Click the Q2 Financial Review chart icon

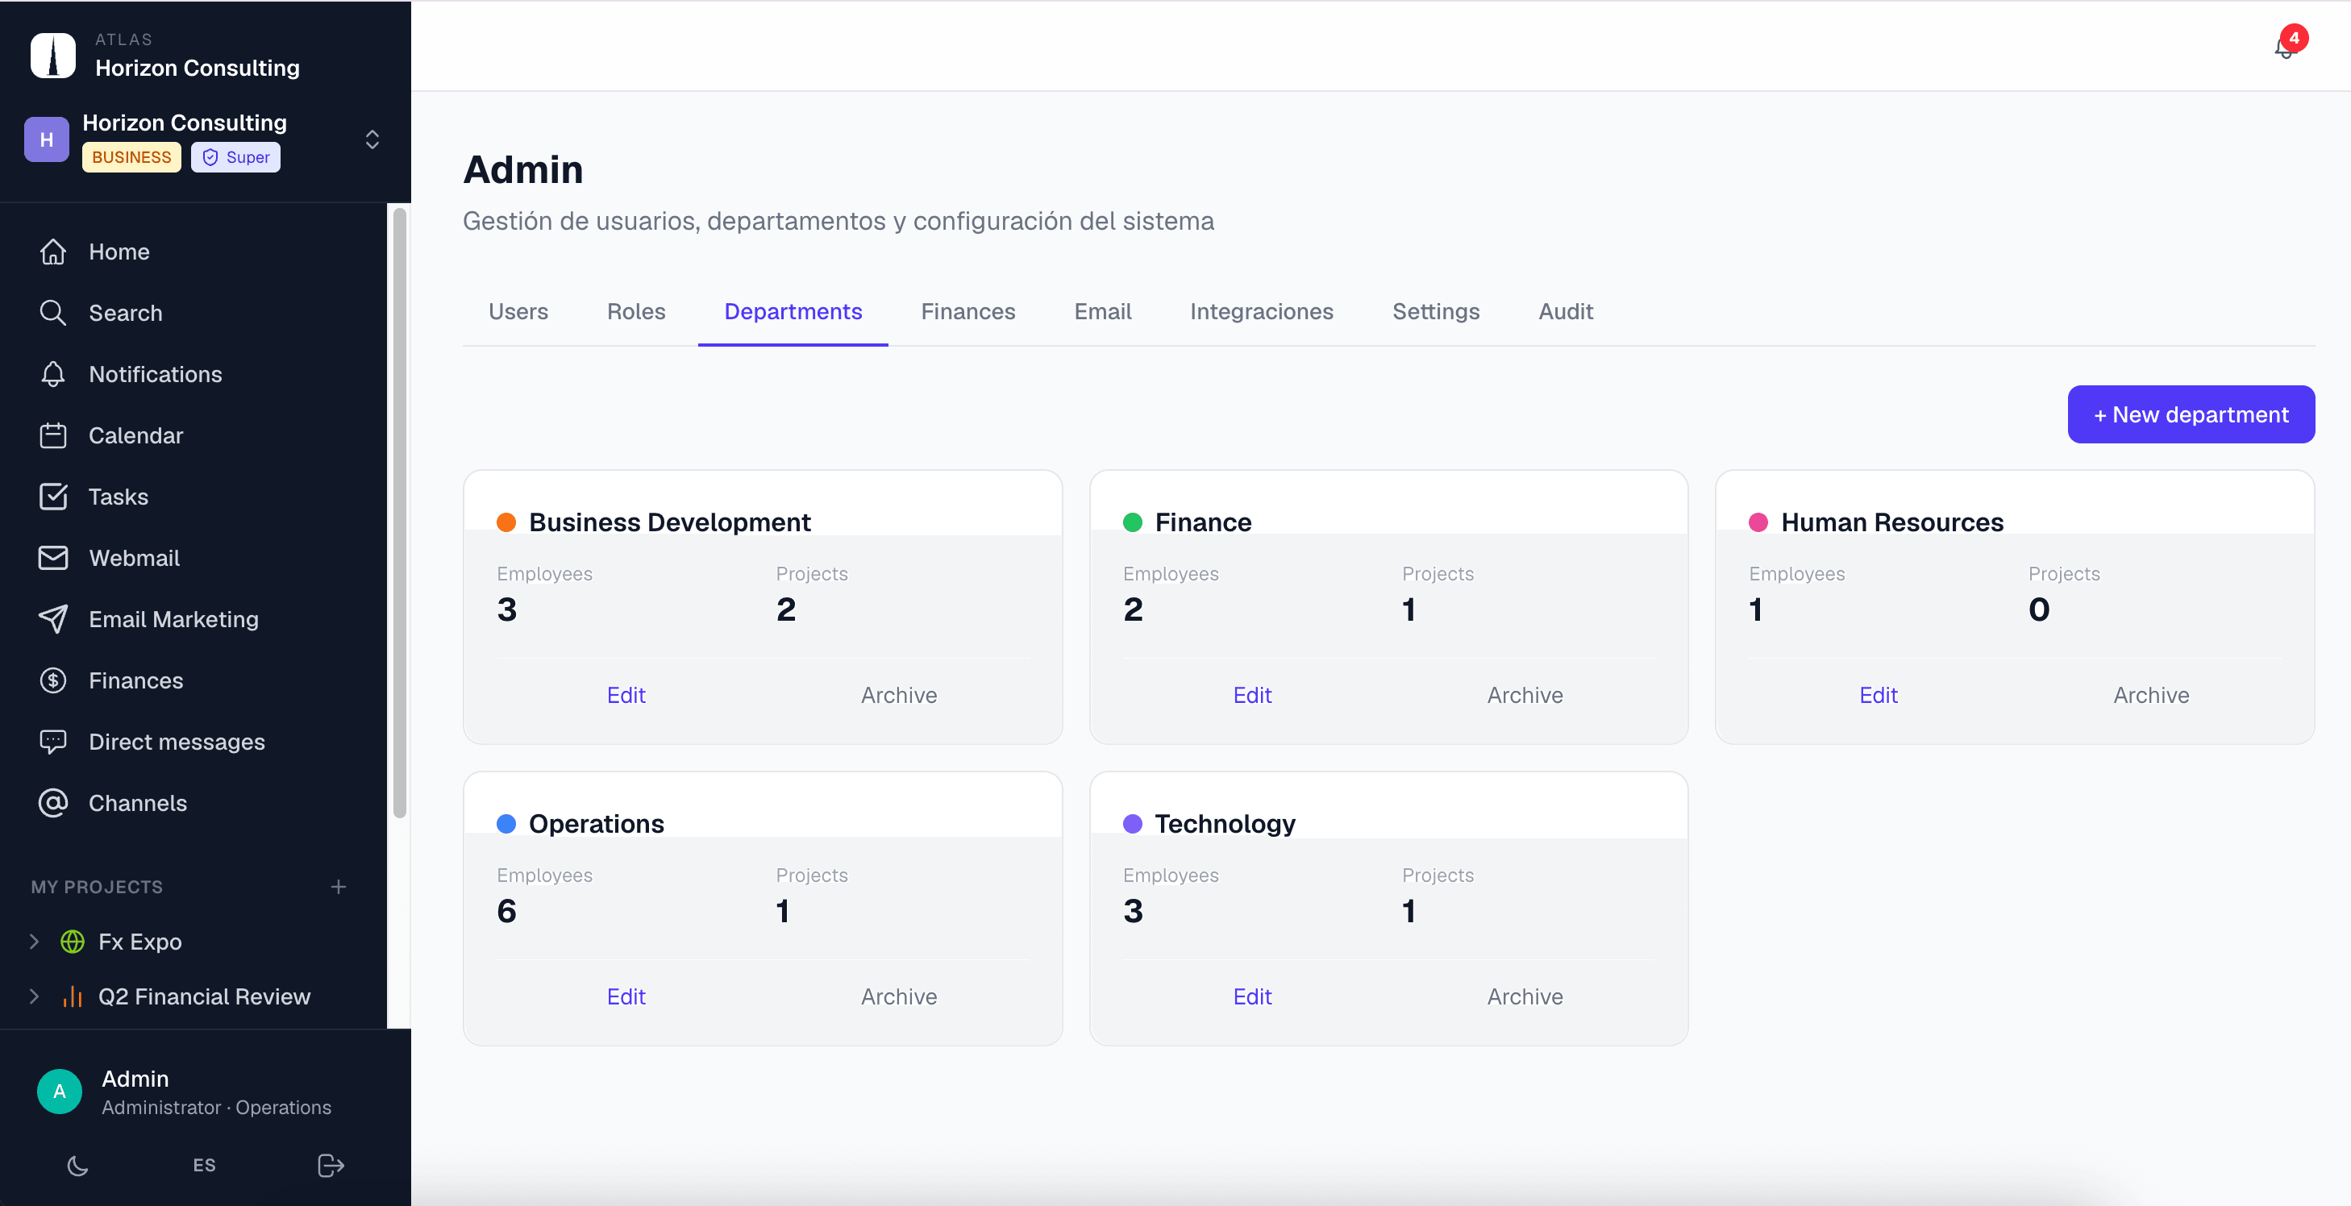point(72,996)
